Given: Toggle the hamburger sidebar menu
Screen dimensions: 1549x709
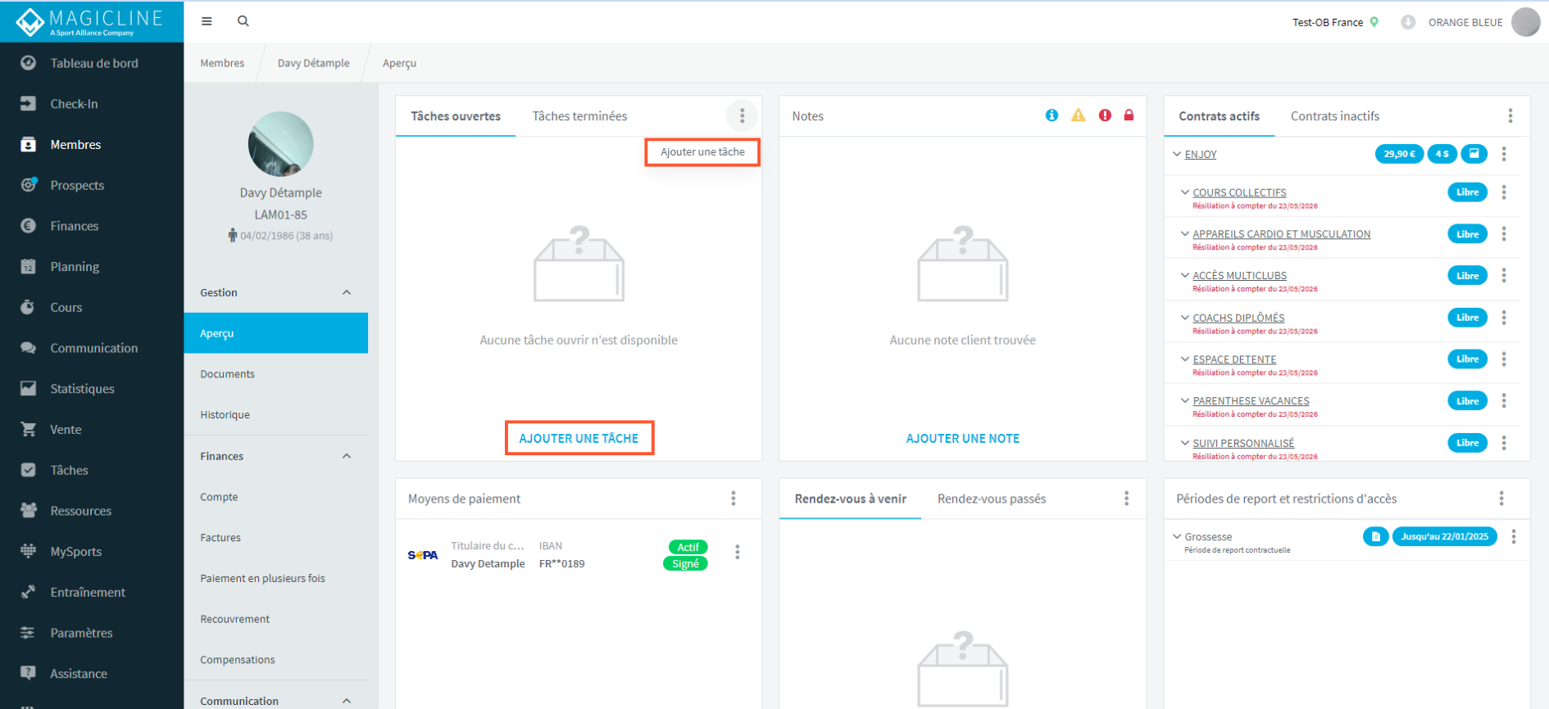Looking at the screenshot, I should tap(207, 21).
